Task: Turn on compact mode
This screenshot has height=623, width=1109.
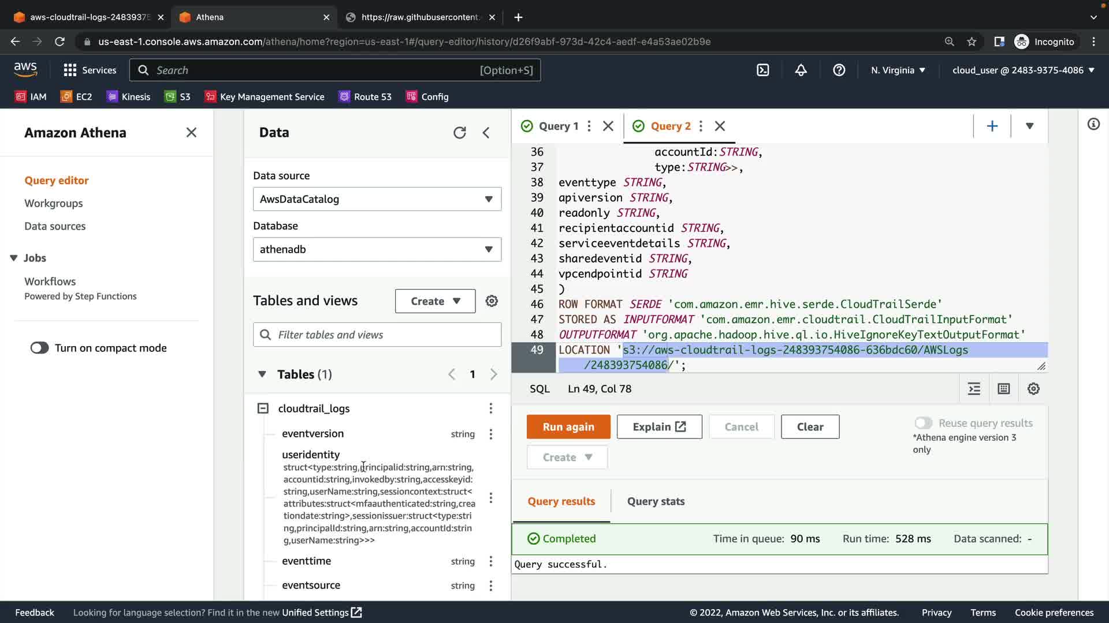Action: point(40,348)
